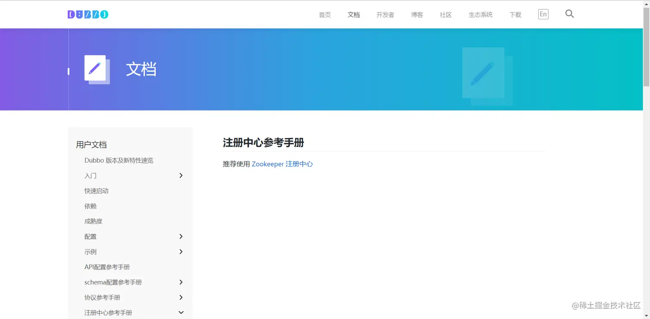Open the search magnifier icon
The width and height of the screenshot is (650, 319).
(x=570, y=14)
